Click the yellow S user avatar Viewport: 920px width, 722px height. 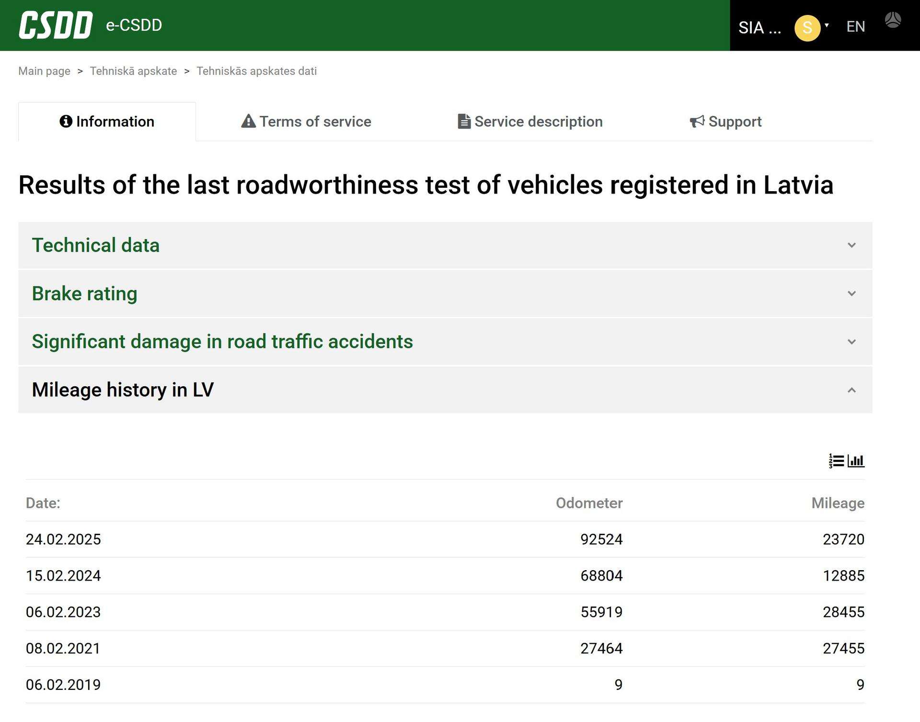click(x=807, y=28)
